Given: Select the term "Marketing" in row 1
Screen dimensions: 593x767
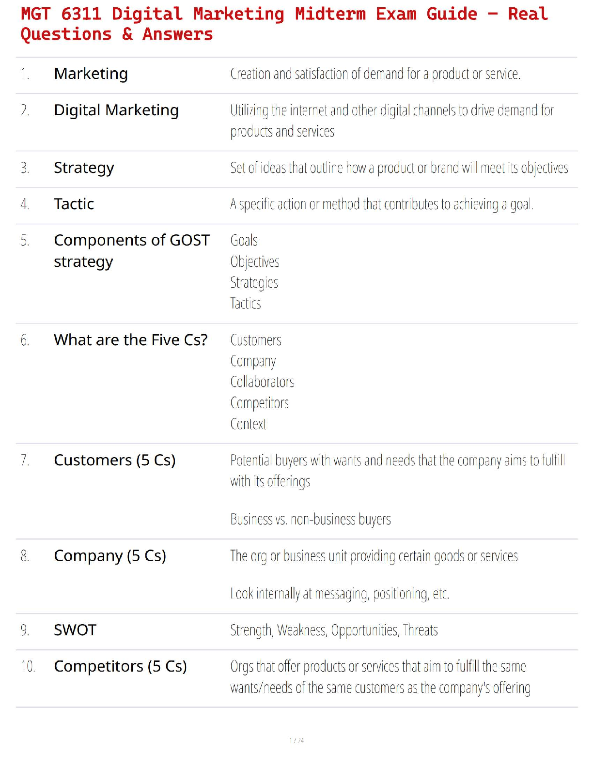Looking at the screenshot, I should 91,74.
